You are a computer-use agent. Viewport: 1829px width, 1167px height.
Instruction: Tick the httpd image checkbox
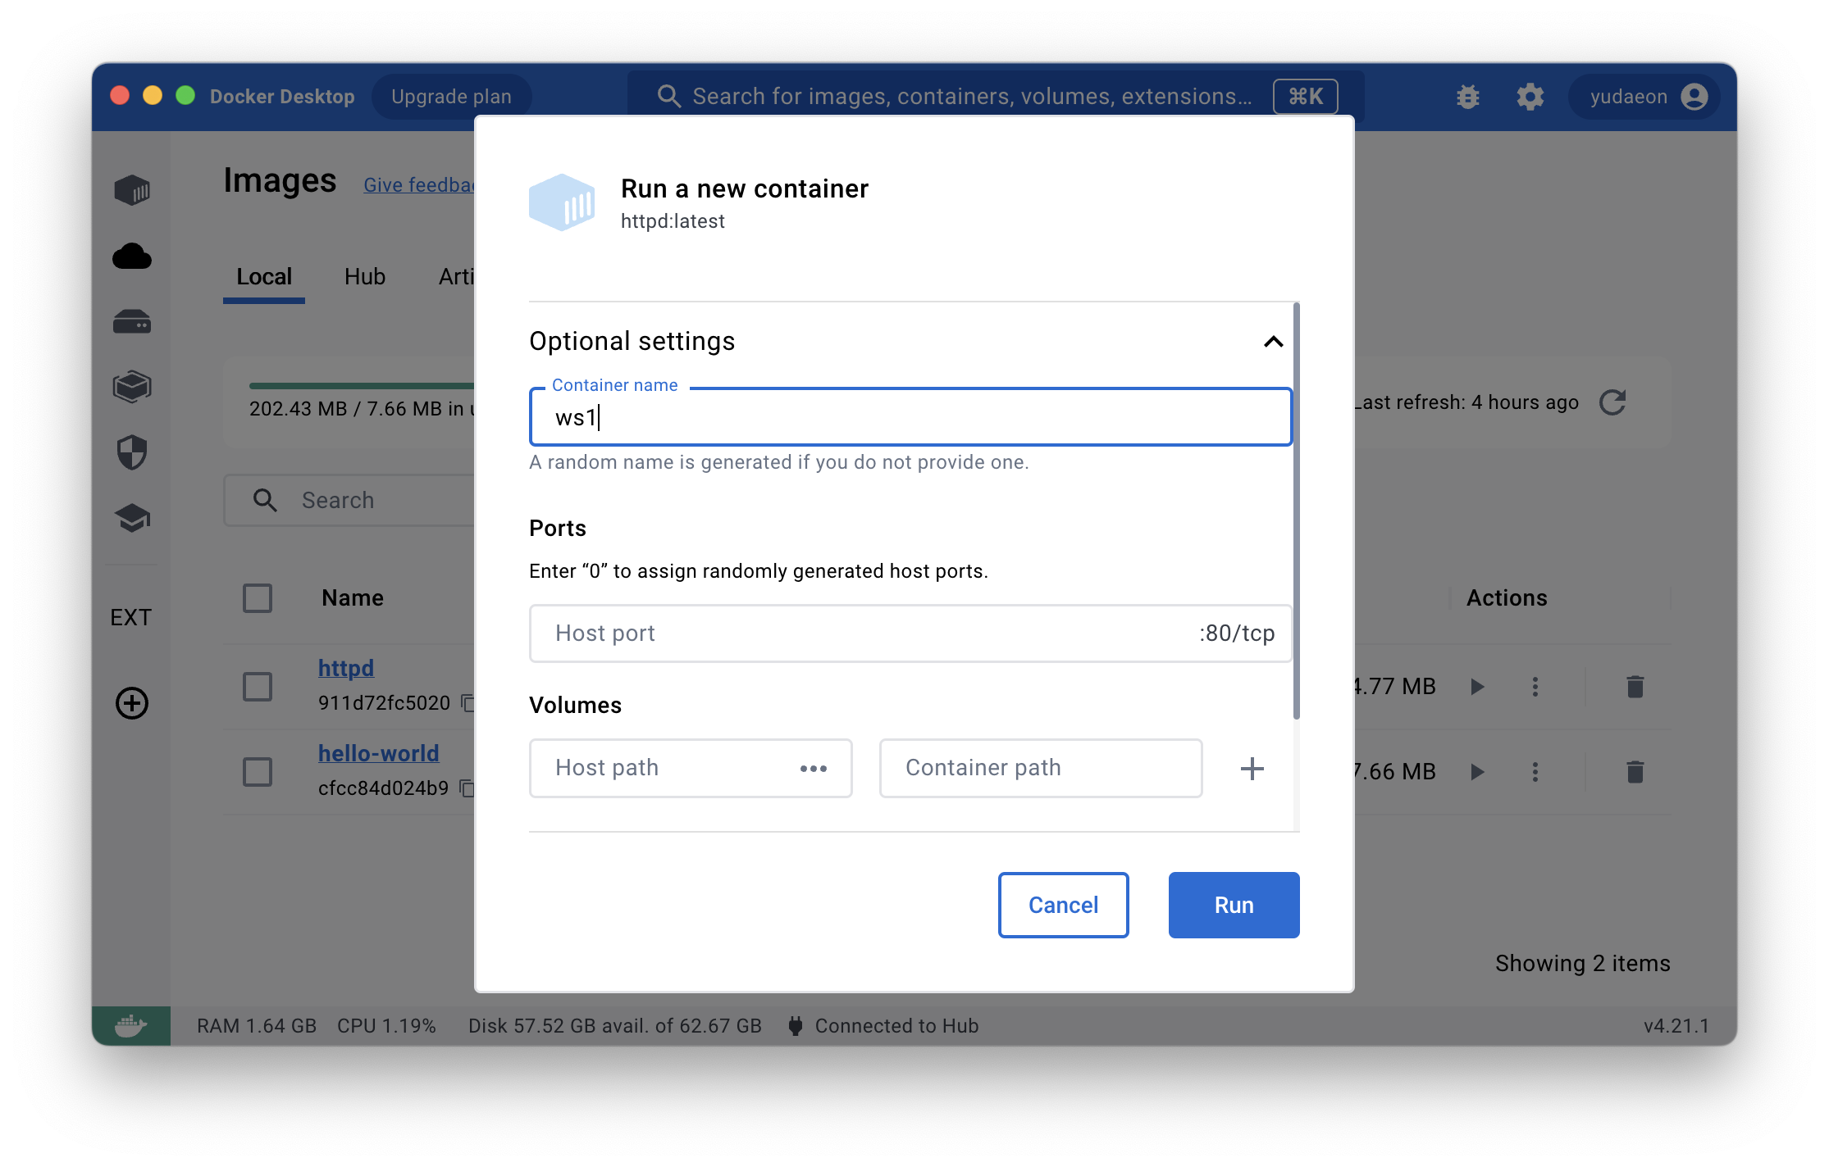click(x=258, y=687)
